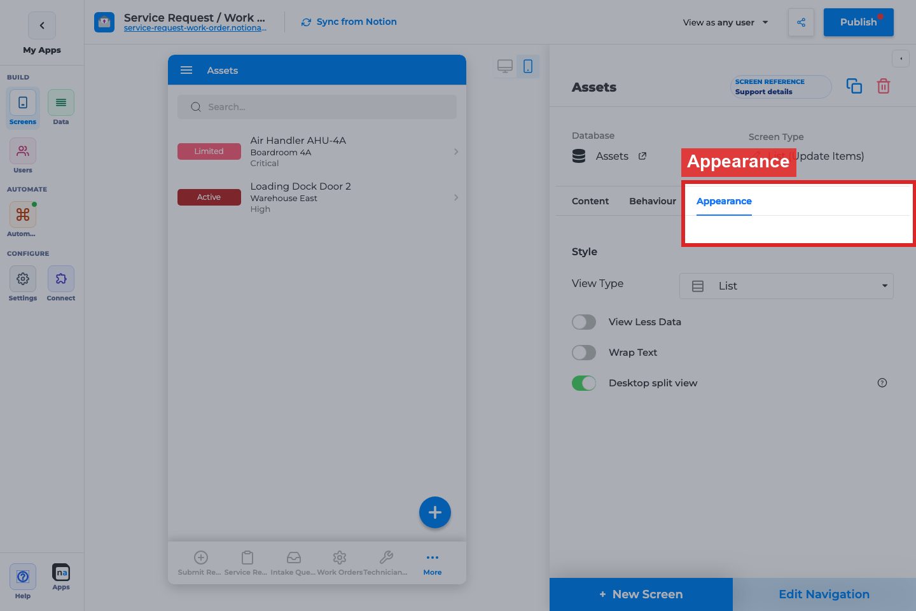Show help for Desktop split view

pos(882,383)
